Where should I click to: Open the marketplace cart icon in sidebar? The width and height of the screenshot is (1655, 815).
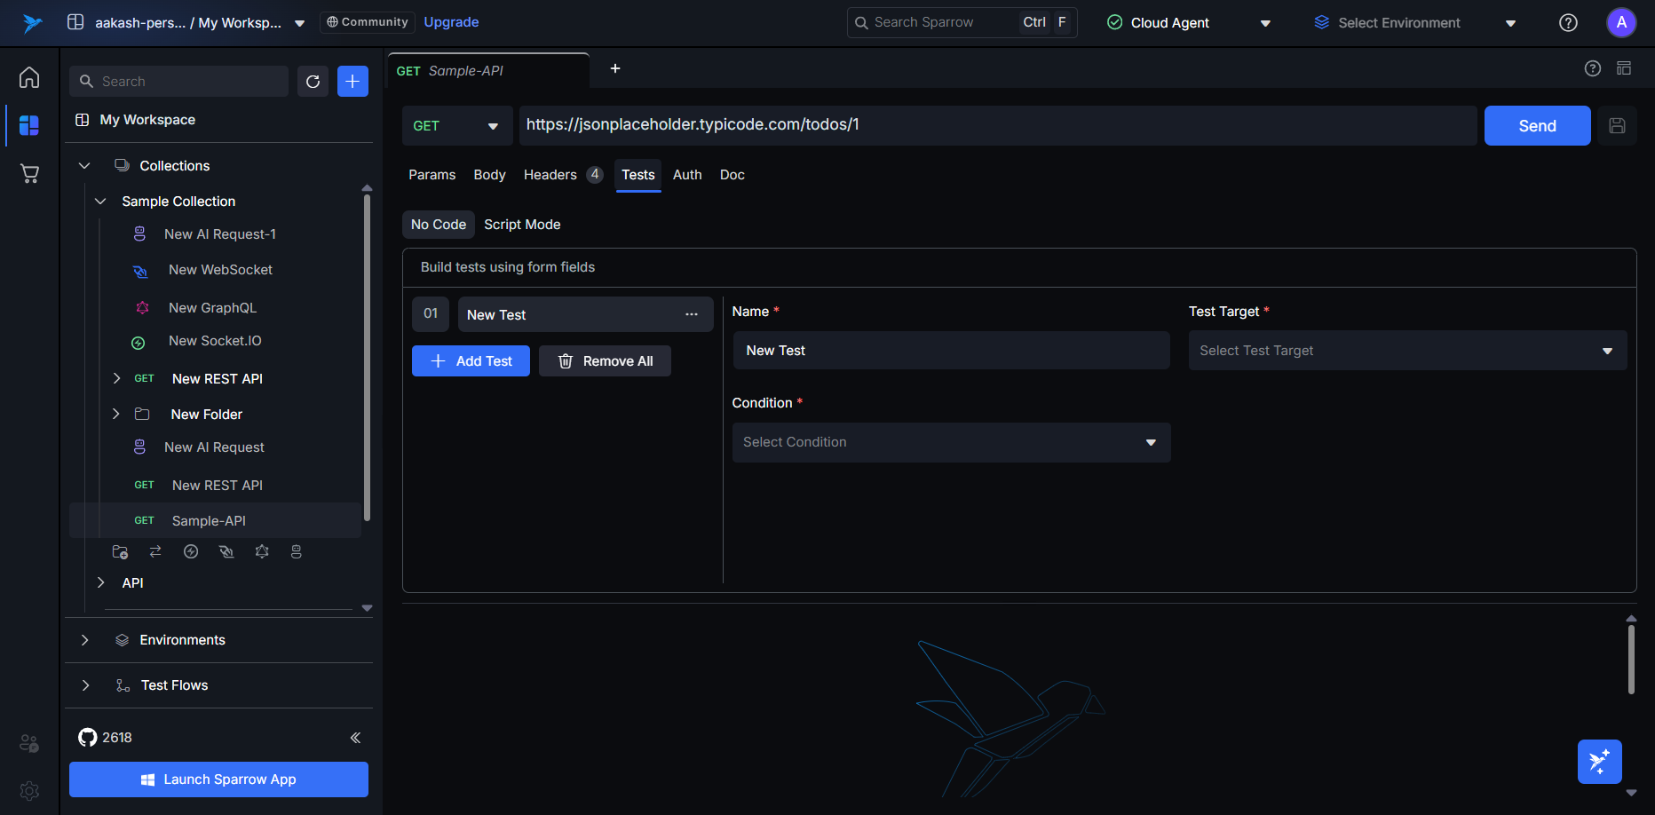(29, 174)
